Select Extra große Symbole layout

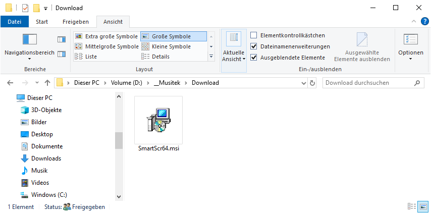106,36
